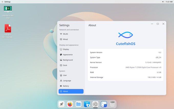174x109 pixels.
Task: Click the volume icon in top bar
Action: tap(163, 2)
